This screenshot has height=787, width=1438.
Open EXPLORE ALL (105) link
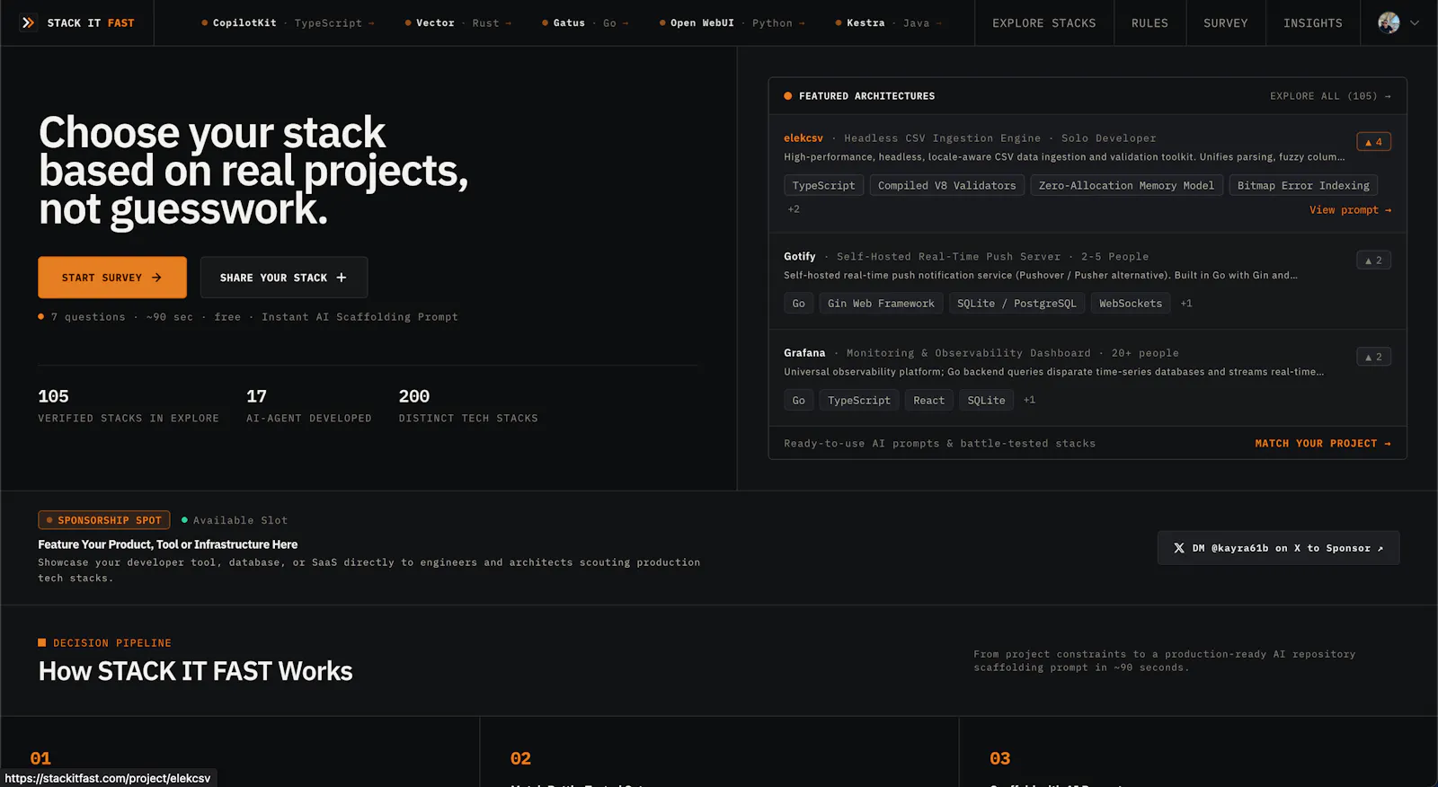pyautogui.click(x=1330, y=96)
